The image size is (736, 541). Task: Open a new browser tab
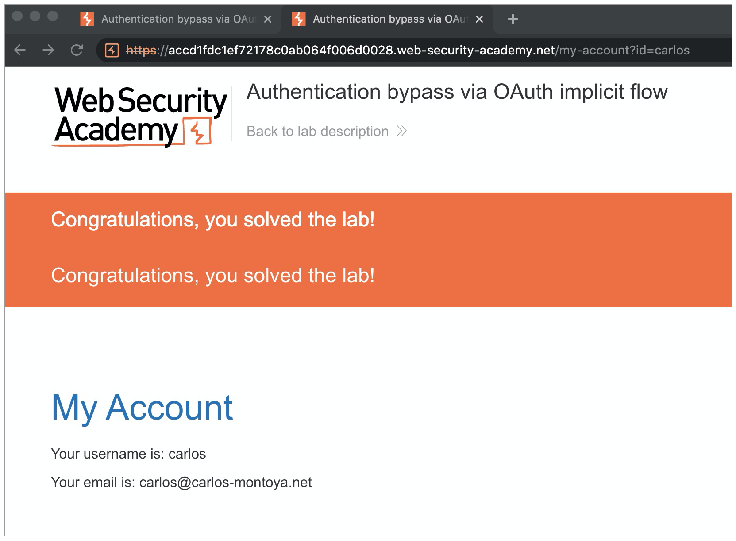coord(513,19)
